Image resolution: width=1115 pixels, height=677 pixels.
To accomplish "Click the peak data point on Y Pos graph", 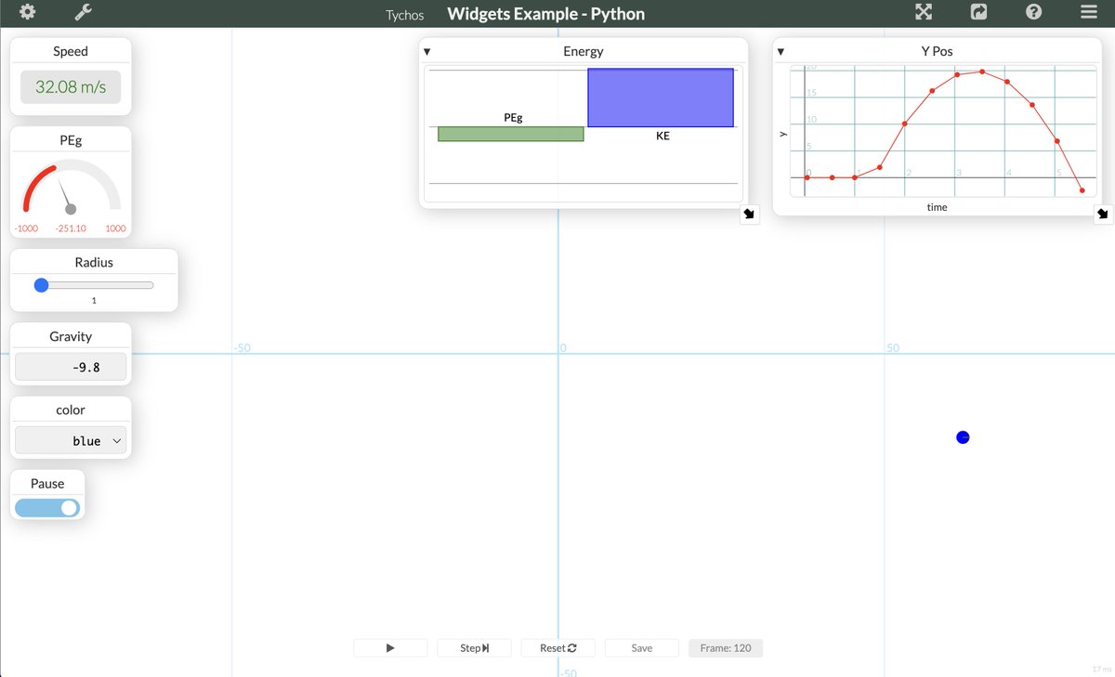I will tap(982, 72).
